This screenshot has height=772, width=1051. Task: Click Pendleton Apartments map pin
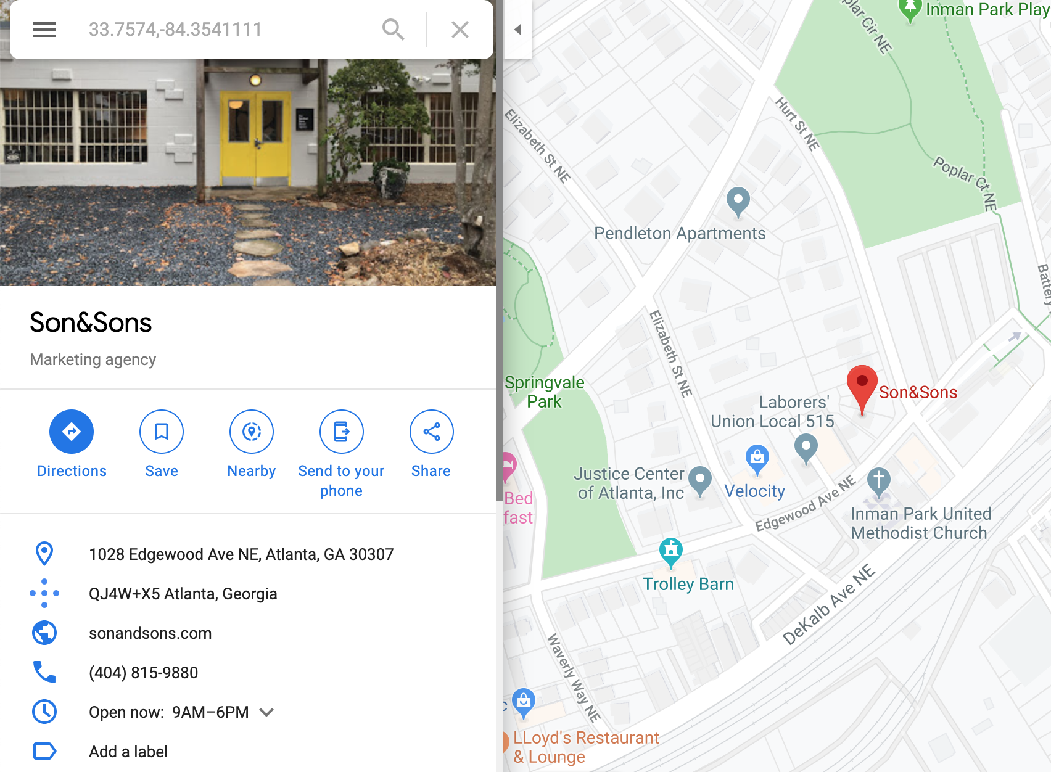738,202
